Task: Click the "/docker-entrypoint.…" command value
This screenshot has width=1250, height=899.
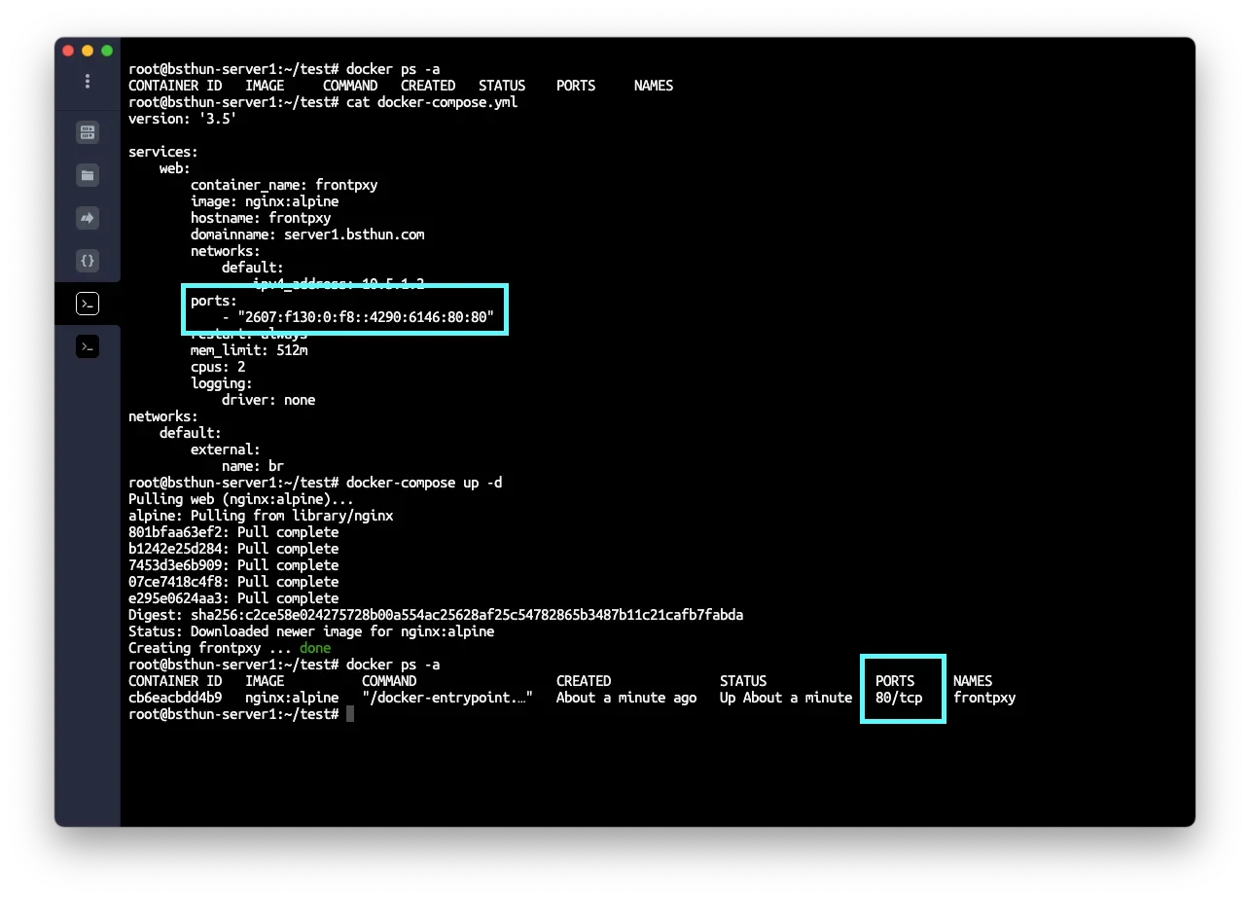Action: (x=447, y=698)
